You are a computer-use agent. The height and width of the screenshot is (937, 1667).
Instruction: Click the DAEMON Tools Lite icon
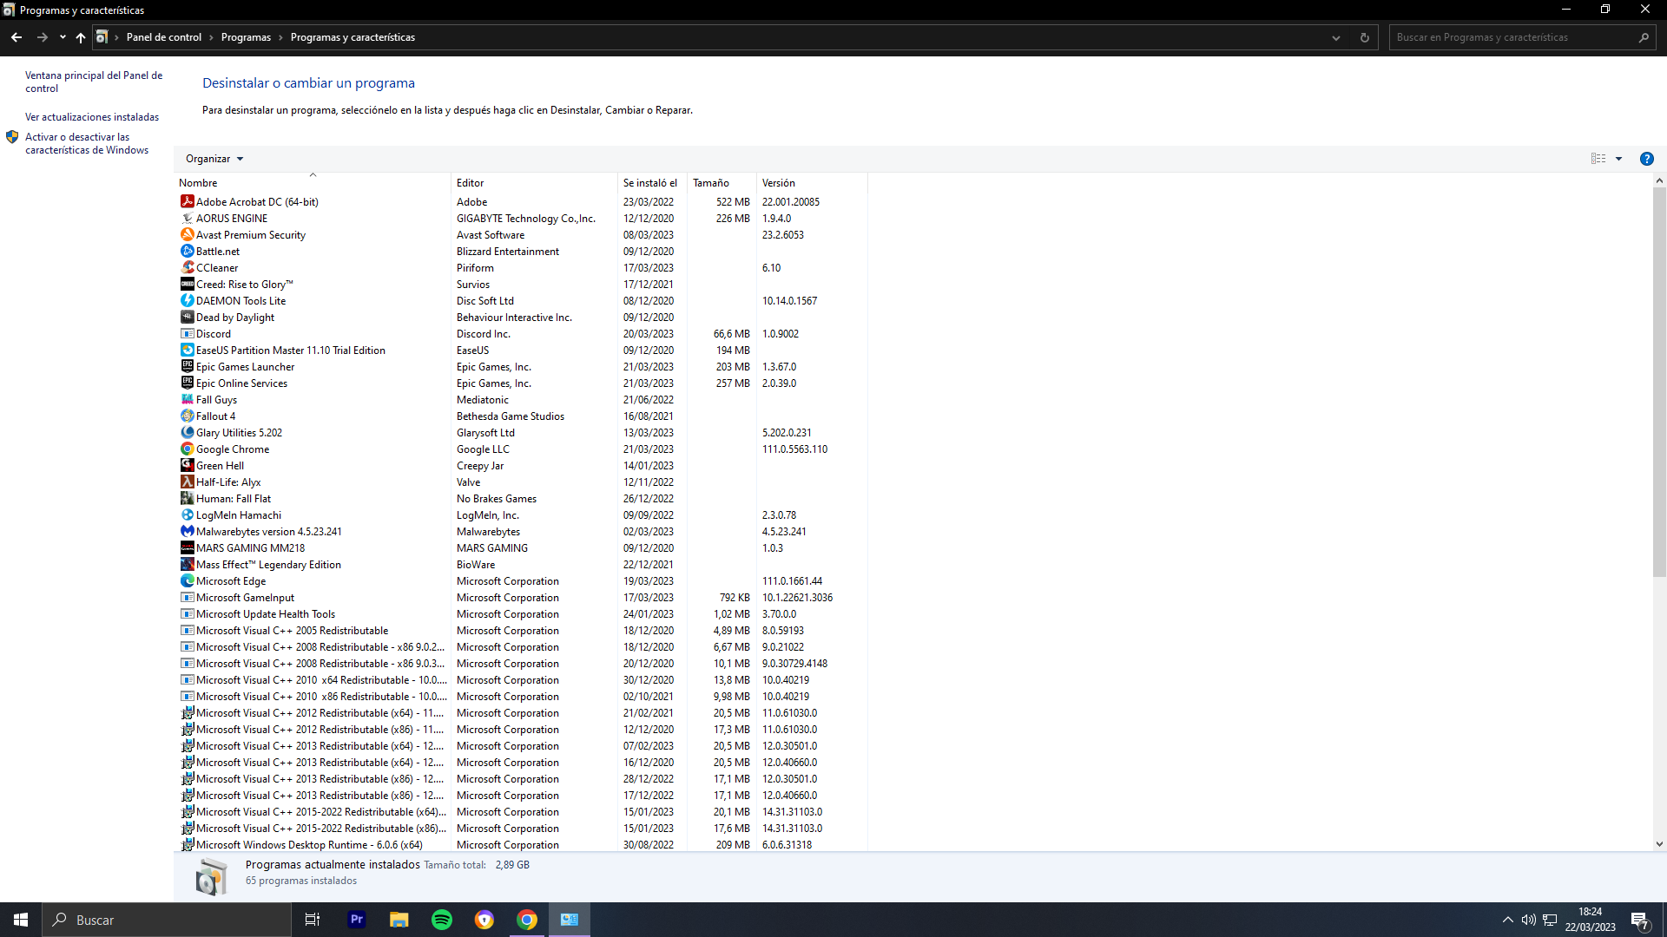(187, 300)
